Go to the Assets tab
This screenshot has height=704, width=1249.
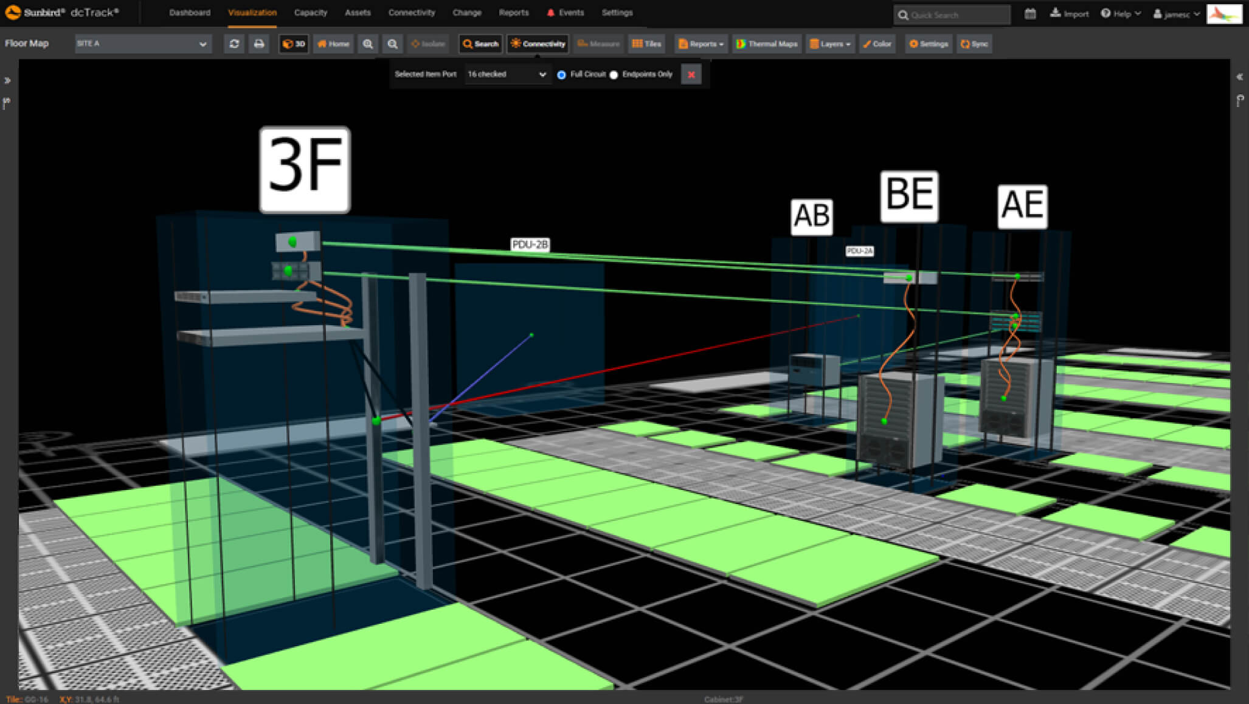point(358,13)
